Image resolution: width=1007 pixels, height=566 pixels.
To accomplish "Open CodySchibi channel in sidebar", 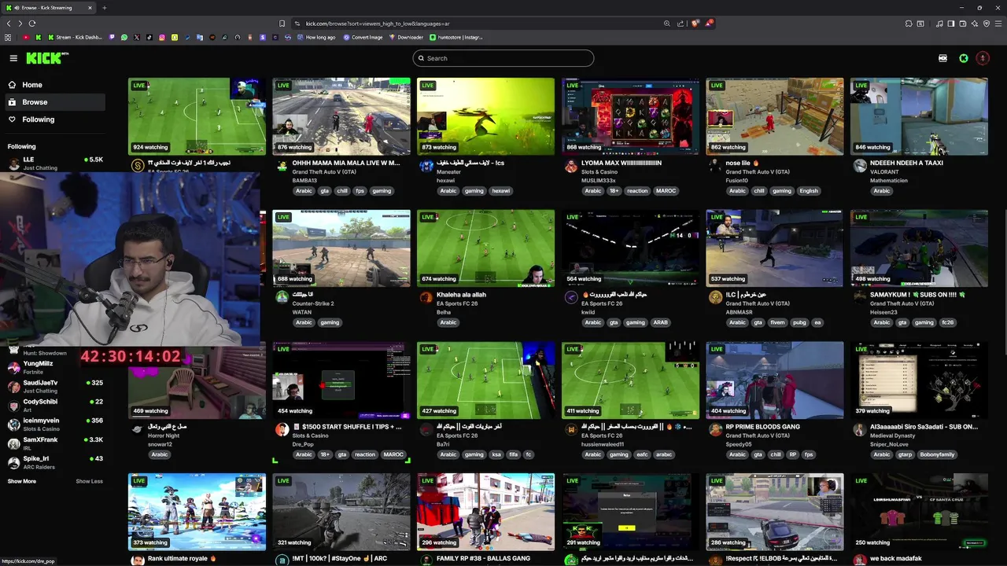I will pos(55,405).
